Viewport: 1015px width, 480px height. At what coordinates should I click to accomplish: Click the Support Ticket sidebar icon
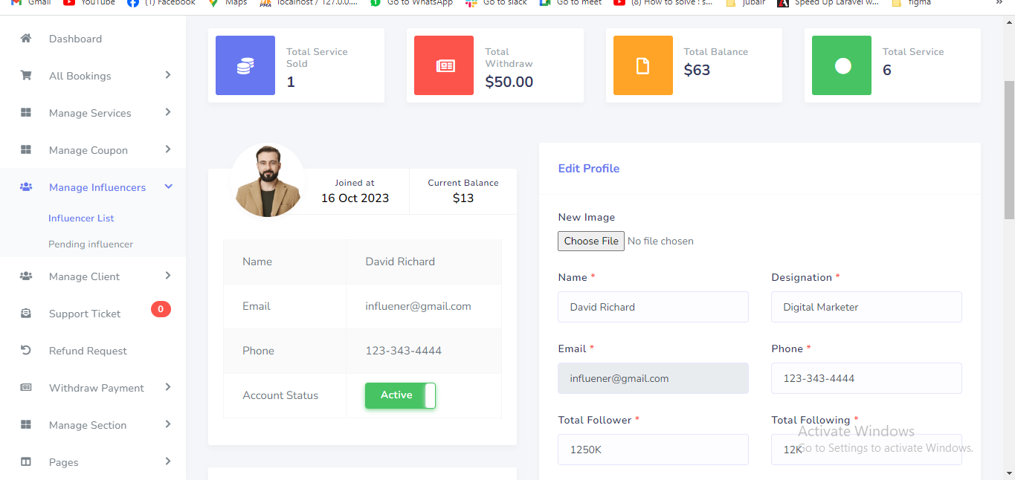pos(26,314)
